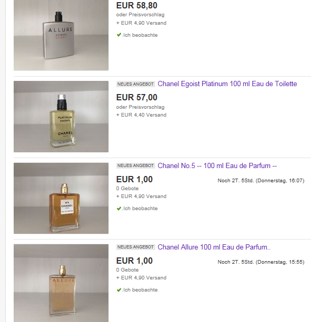The image size is (311, 322).
Task: Open Chanel Allure 100 ml Eau de Parfum listing
Action: pyautogui.click(x=214, y=247)
